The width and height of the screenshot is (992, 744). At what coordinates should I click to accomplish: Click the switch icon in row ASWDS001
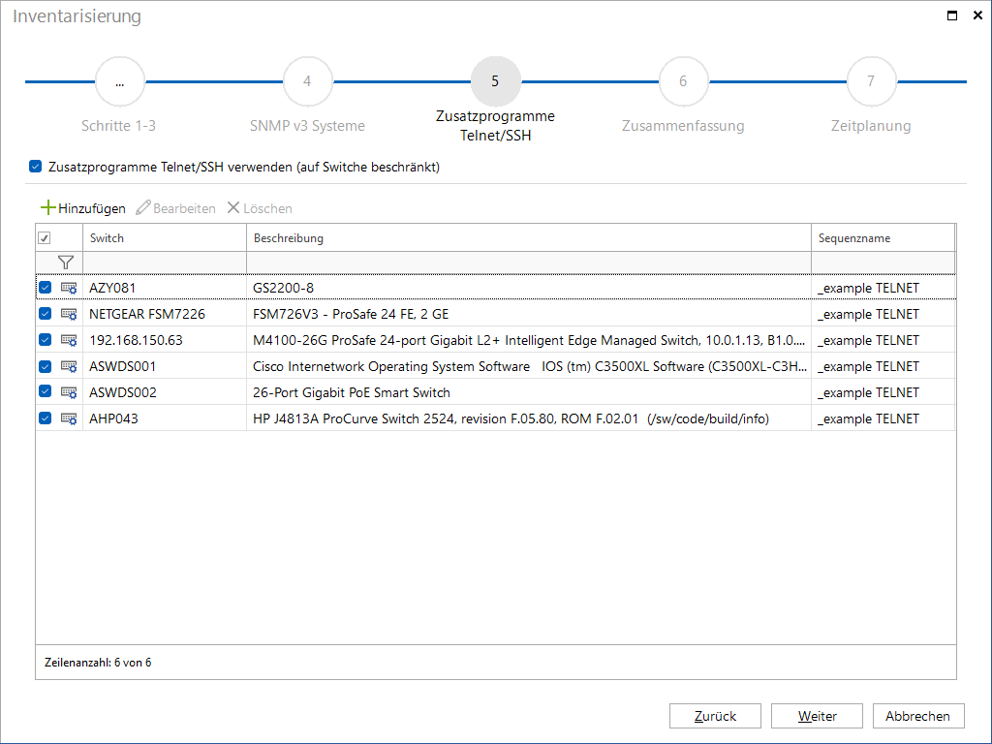coord(69,366)
